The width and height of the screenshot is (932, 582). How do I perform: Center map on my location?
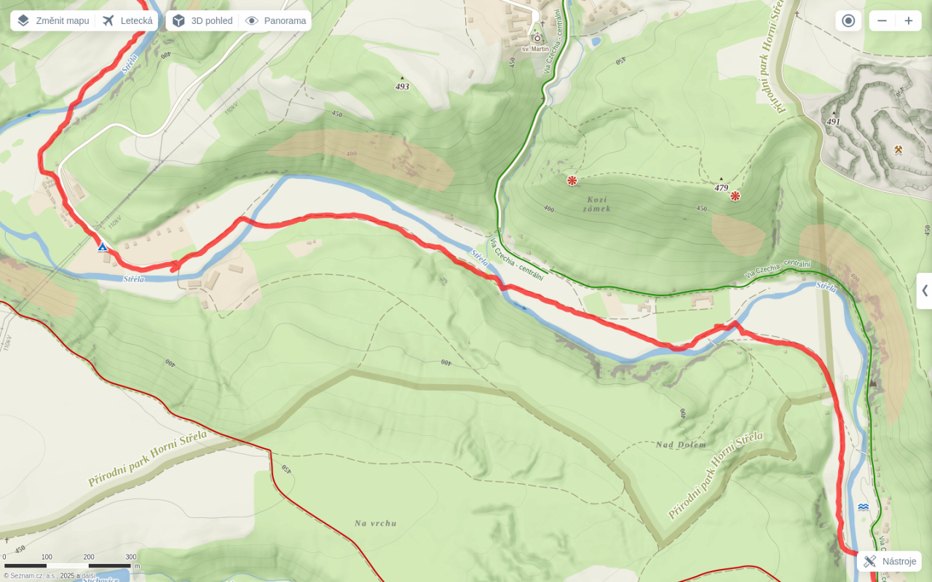click(x=848, y=20)
